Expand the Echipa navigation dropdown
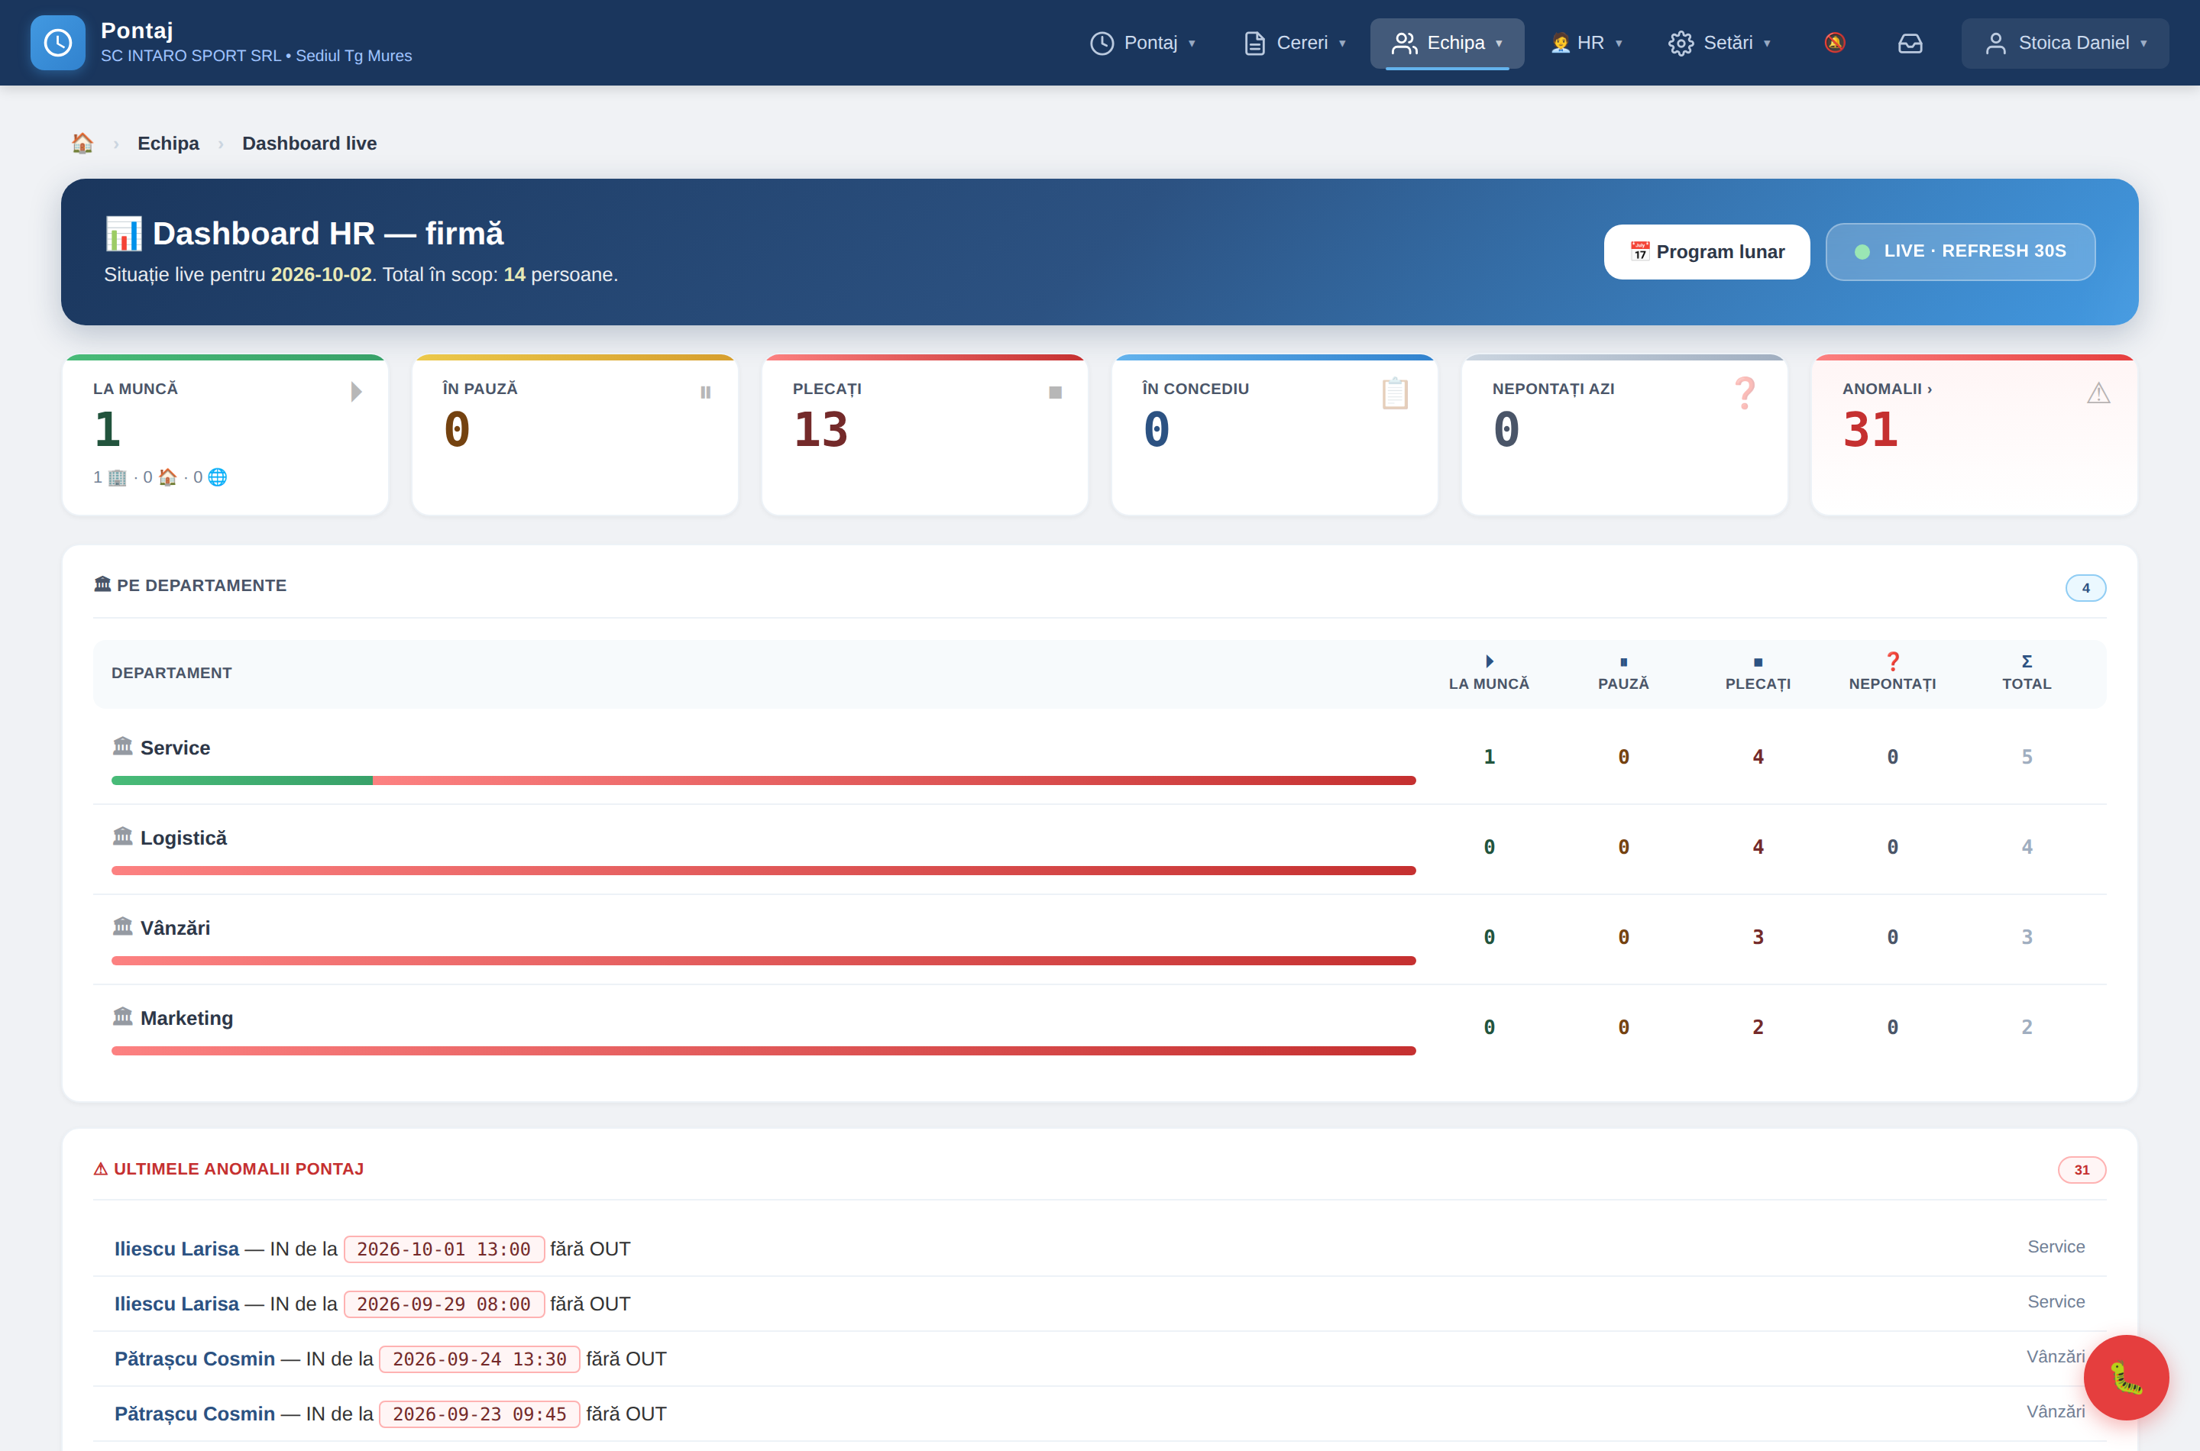The image size is (2200, 1451). click(x=1447, y=44)
